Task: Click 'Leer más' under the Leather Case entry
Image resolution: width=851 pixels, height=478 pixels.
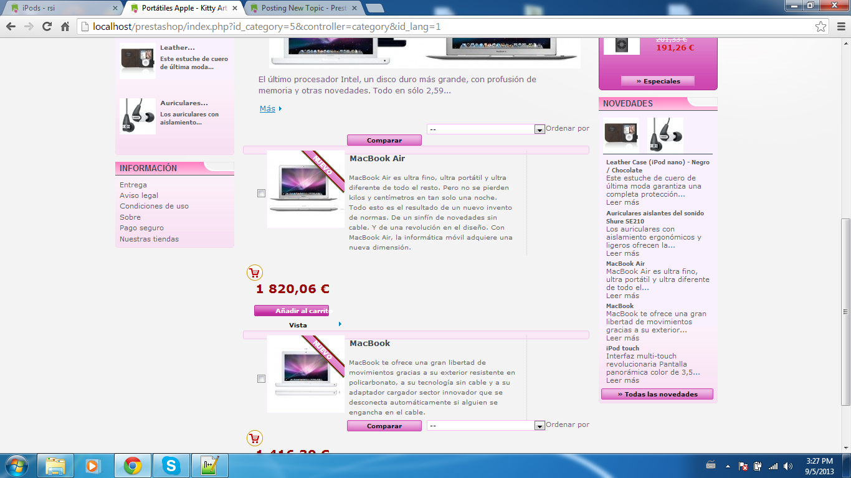Action: (x=622, y=202)
